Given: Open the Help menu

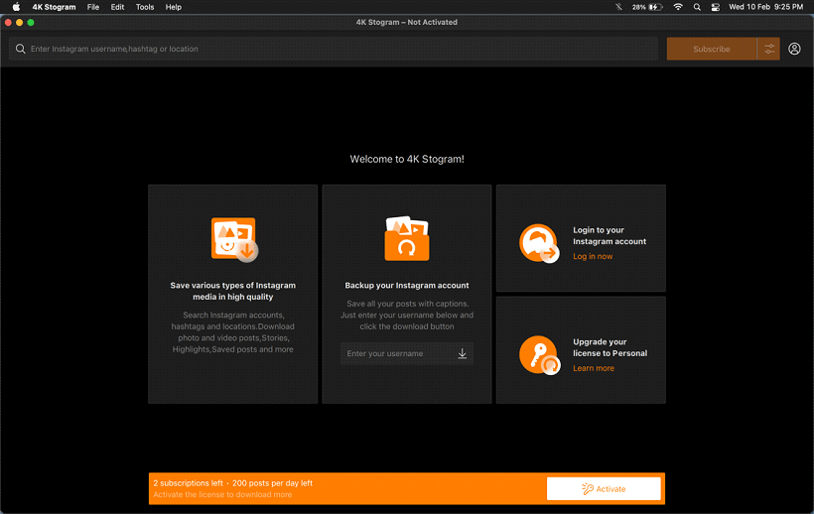Looking at the screenshot, I should click(x=174, y=7).
